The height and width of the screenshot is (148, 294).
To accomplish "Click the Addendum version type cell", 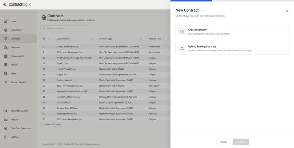I will click(x=154, y=86).
